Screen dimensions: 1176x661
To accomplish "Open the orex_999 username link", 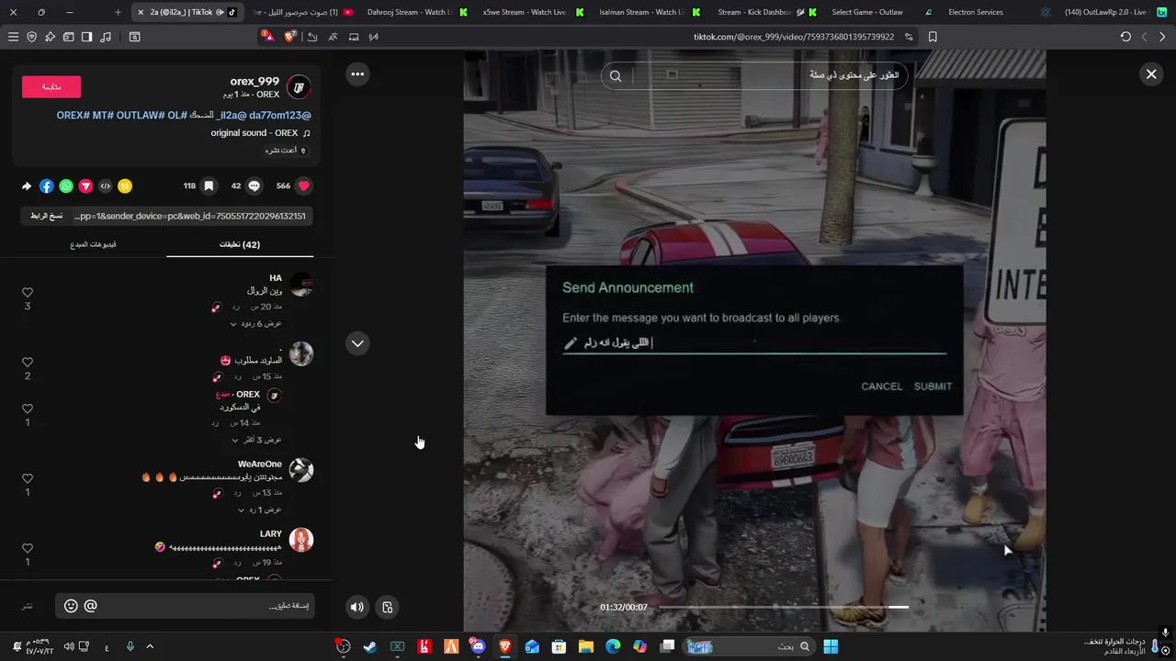I will pyautogui.click(x=254, y=82).
